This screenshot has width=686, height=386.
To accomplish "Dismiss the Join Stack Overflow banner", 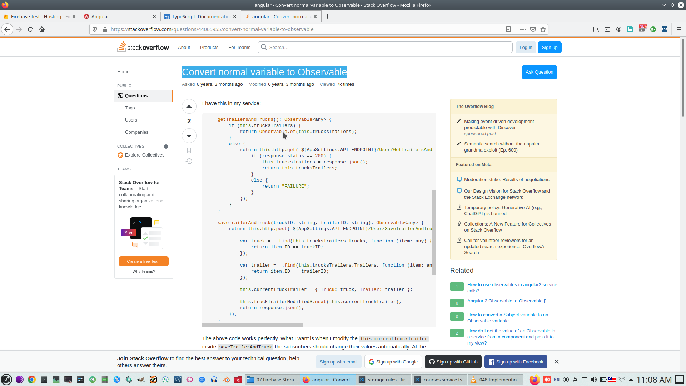I will tap(556, 362).
